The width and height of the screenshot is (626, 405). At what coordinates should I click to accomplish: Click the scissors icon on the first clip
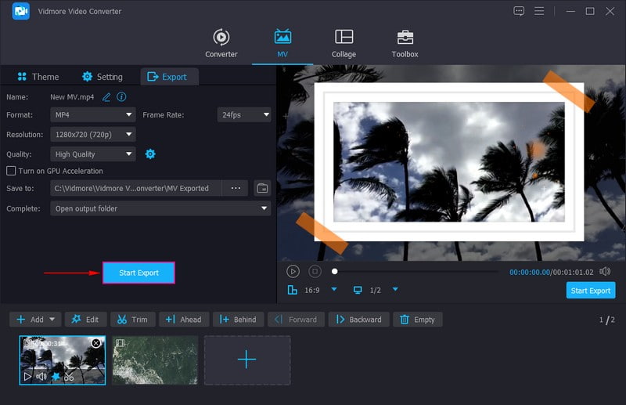coord(69,377)
